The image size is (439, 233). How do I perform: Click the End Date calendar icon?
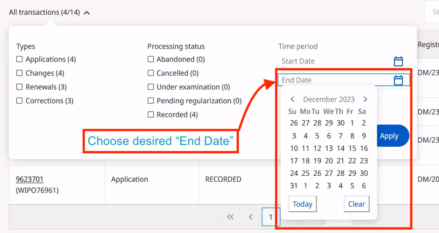click(398, 80)
